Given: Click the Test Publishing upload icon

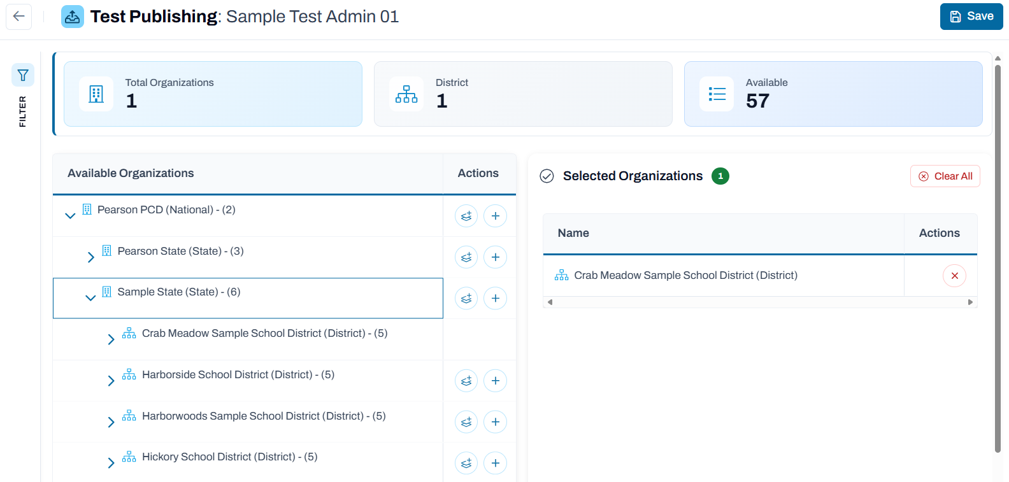Looking at the screenshot, I should click(x=73, y=17).
